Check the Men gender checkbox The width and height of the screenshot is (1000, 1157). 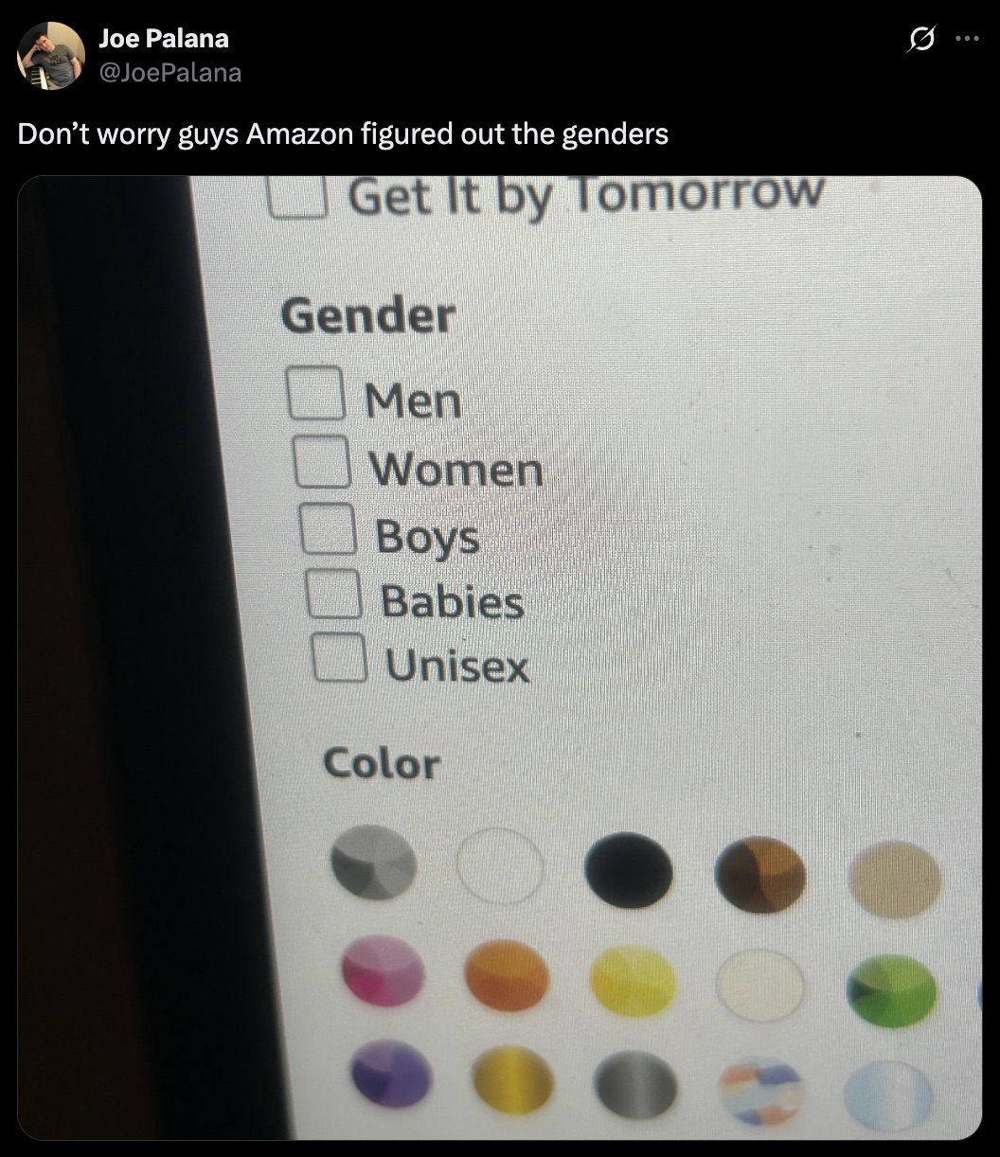[315, 393]
